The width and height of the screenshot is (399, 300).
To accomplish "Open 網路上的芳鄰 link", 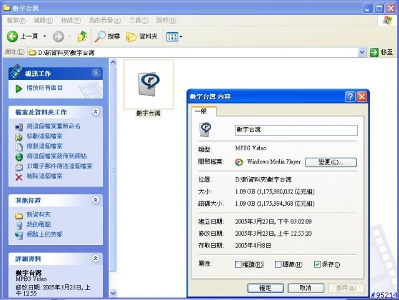I will pos(44,235).
